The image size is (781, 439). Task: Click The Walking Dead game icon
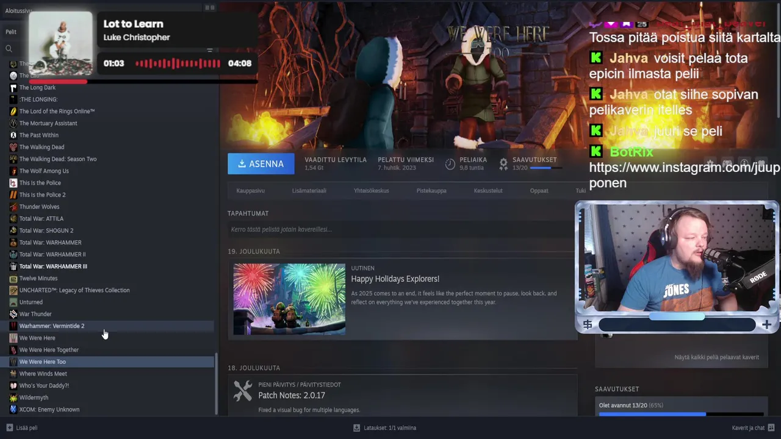coord(13,147)
